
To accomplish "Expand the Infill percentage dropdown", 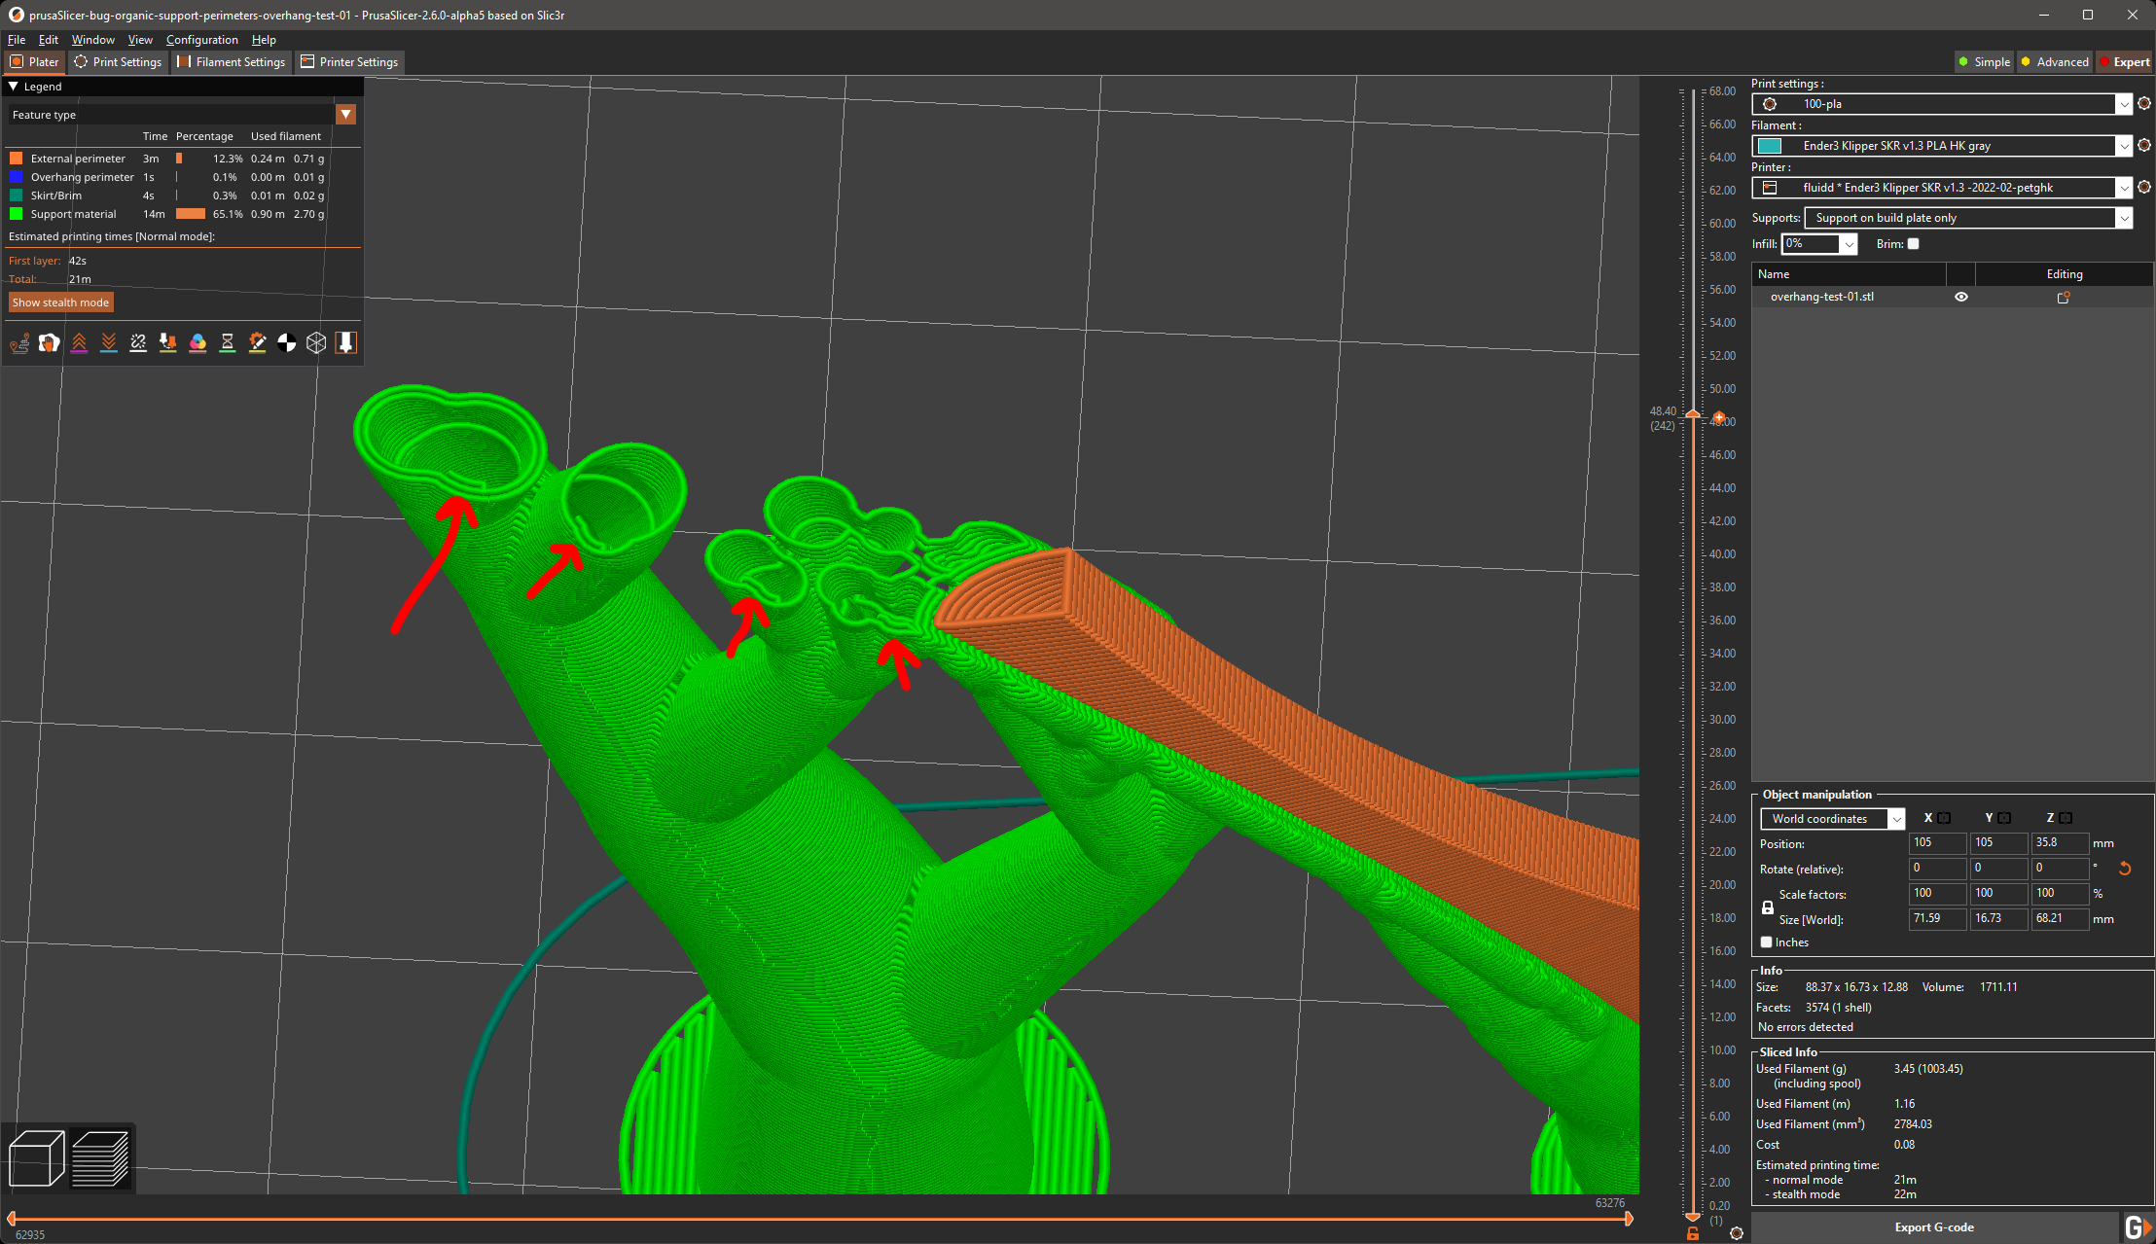I will (1849, 243).
